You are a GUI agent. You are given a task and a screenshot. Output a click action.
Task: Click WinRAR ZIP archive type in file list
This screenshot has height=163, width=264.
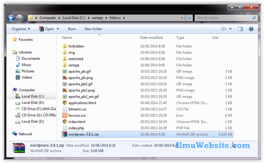[x=192, y=134]
